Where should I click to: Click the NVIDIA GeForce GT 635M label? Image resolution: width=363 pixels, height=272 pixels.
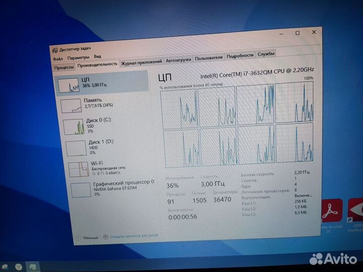point(115,189)
